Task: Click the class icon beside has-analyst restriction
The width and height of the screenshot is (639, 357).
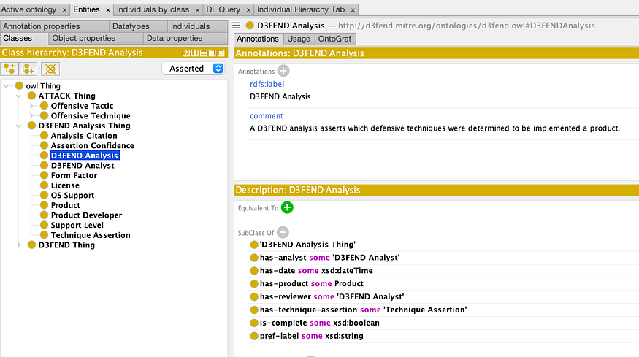Action: (x=254, y=258)
